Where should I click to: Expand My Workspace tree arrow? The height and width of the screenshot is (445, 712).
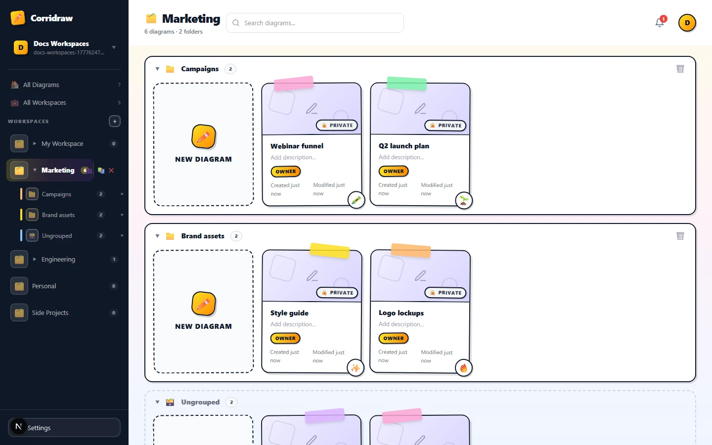[35, 143]
